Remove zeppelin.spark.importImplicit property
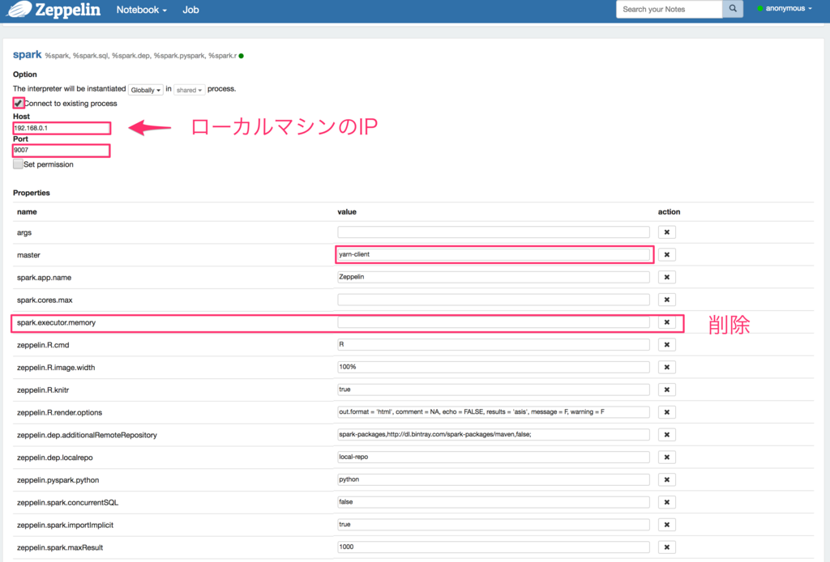830x562 pixels. tap(666, 525)
